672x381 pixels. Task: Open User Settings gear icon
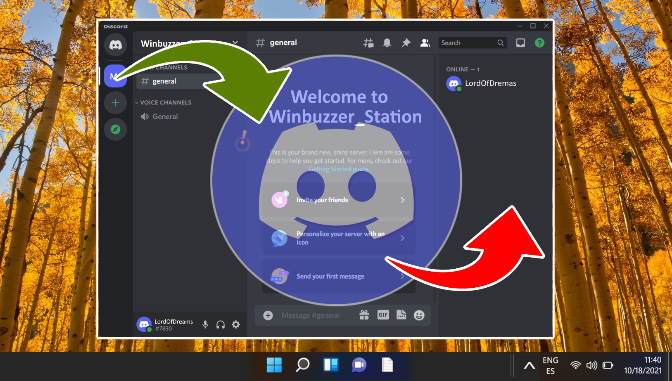[x=236, y=324]
